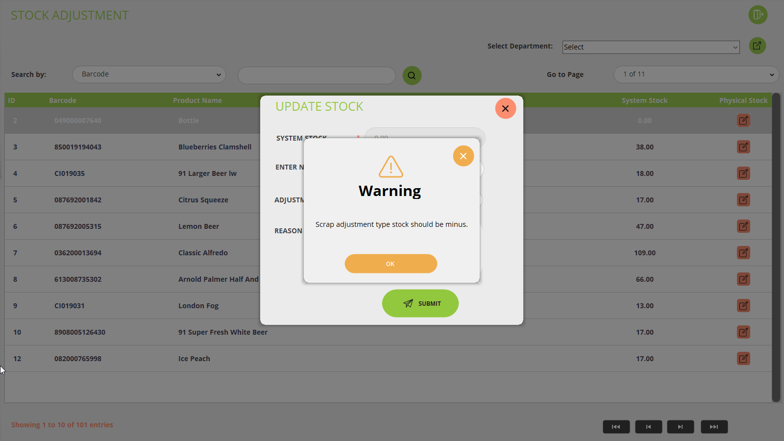Click OK in the Warning dialog
The image size is (784, 441).
pos(391,264)
